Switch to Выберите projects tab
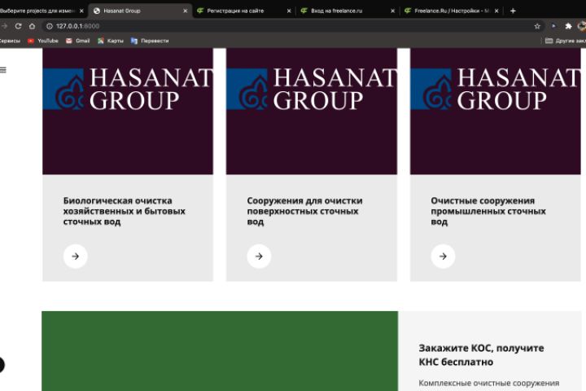Screen dimensions: 586x391 click(42, 11)
